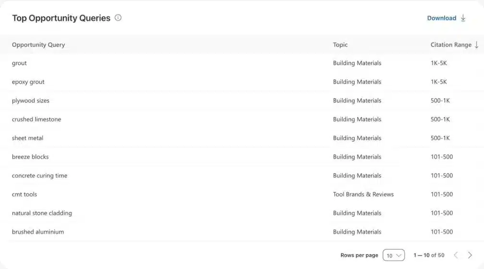Click the info icon beside Top Opportunity Queries

pyautogui.click(x=118, y=18)
